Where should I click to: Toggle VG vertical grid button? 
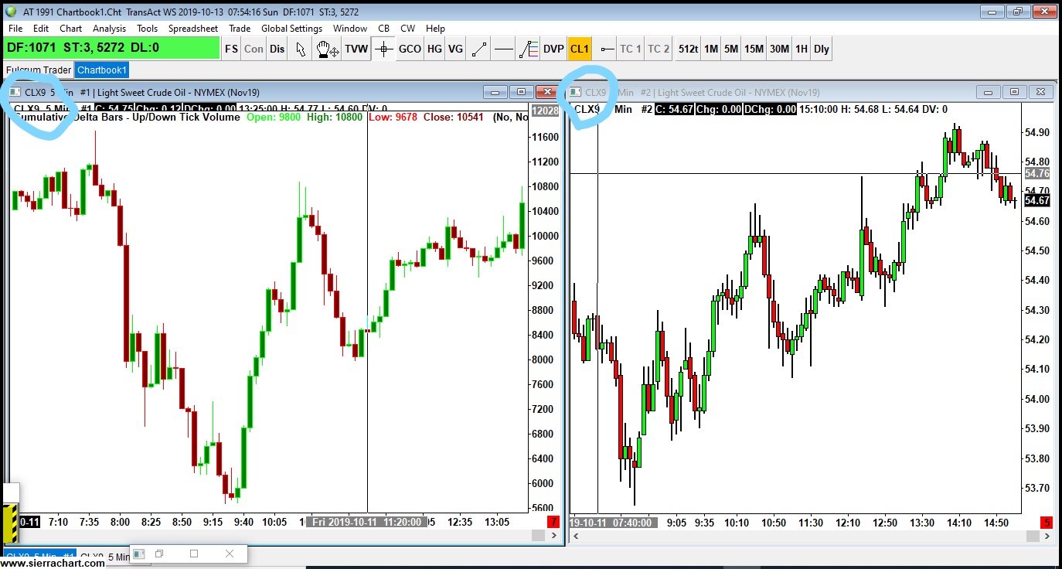pyautogui.click(x=456, y=49)
